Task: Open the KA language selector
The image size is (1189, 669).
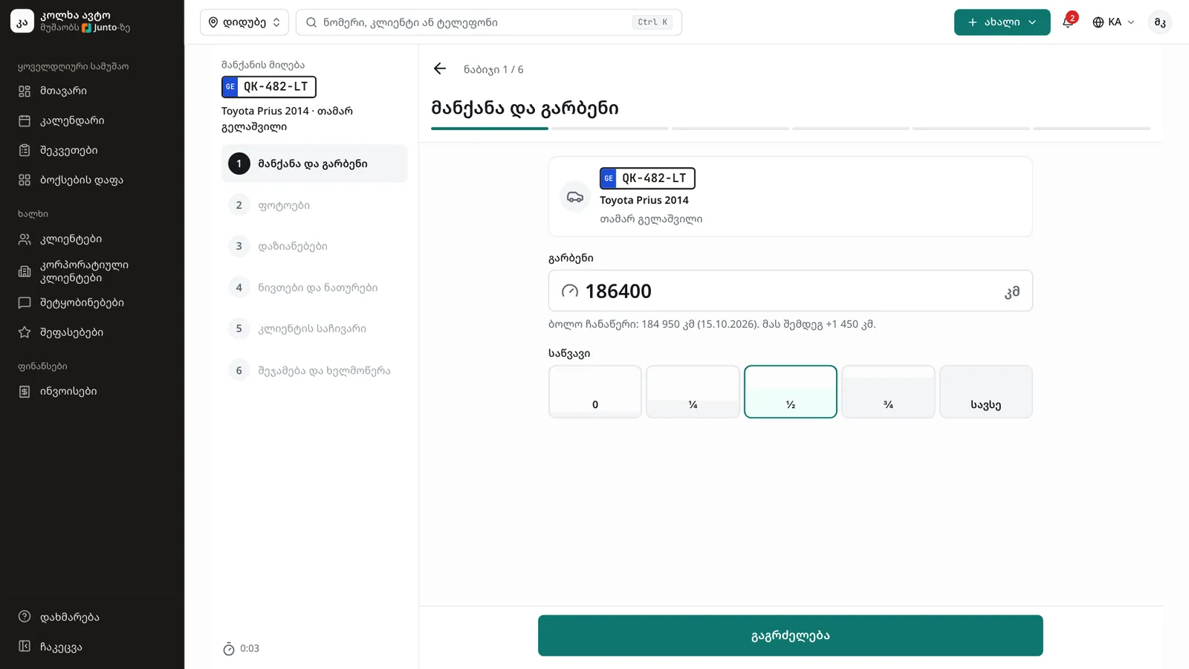Action: [1113, 22]
